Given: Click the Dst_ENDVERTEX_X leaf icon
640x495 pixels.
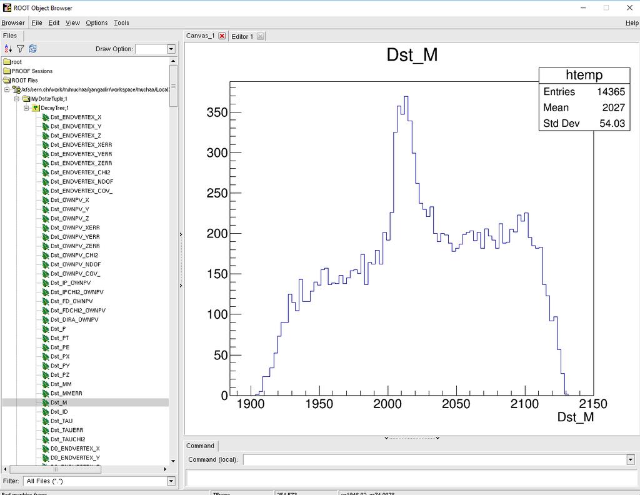Looking at the screenshot, I should 46,117.
